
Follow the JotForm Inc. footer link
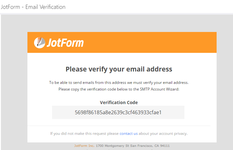(x=84, y=146)
